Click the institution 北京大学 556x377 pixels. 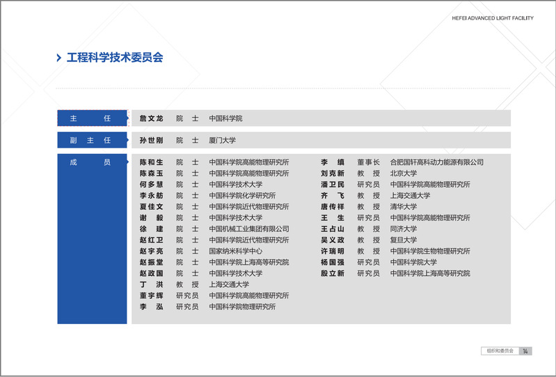tap(404, 174)
